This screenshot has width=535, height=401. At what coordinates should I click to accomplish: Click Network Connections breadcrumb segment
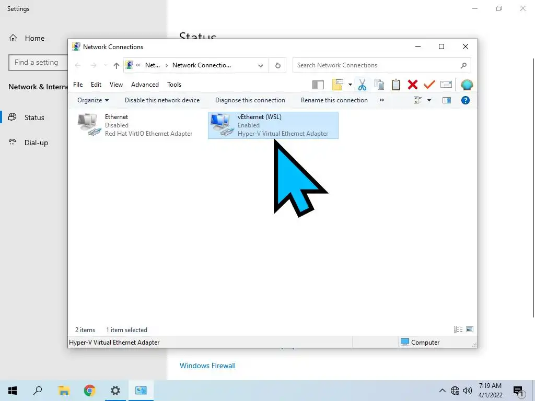201,65
